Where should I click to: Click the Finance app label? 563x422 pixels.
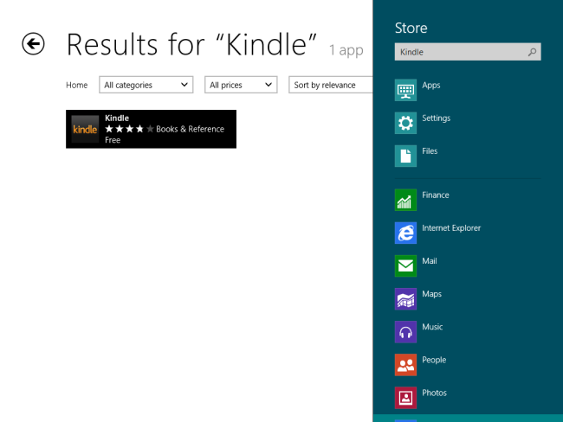pos(436,195)
